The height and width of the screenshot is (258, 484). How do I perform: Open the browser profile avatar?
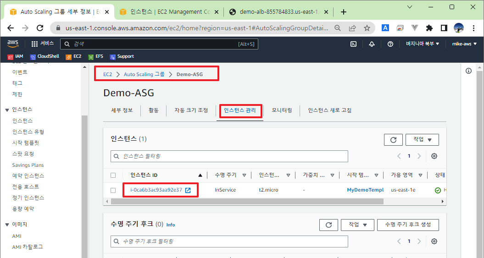[x=459, y=28]
